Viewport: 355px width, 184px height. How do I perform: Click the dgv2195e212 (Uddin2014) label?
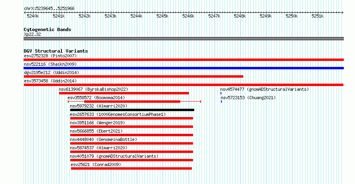coord(51,72)
